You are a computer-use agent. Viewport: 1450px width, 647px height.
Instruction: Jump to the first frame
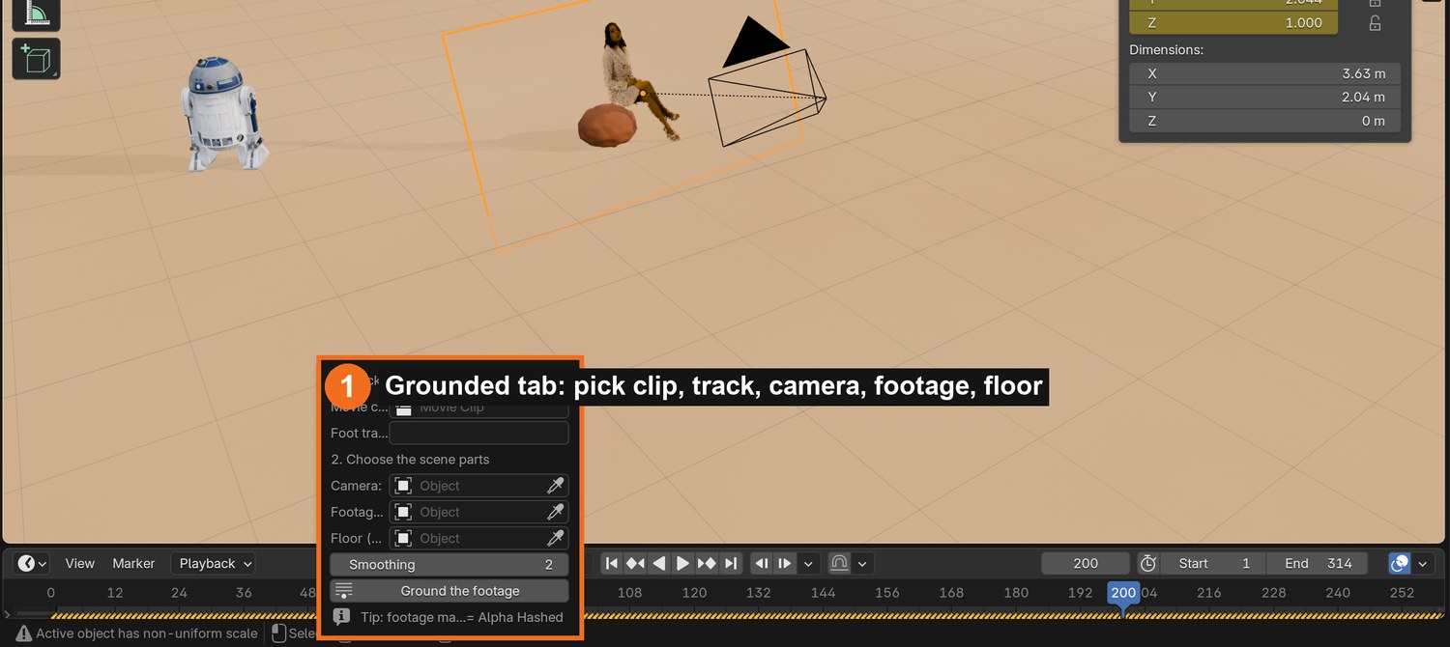(611, 563)
